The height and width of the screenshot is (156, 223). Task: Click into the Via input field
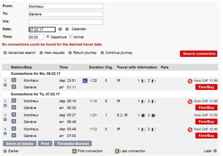[x=66, y=22]
